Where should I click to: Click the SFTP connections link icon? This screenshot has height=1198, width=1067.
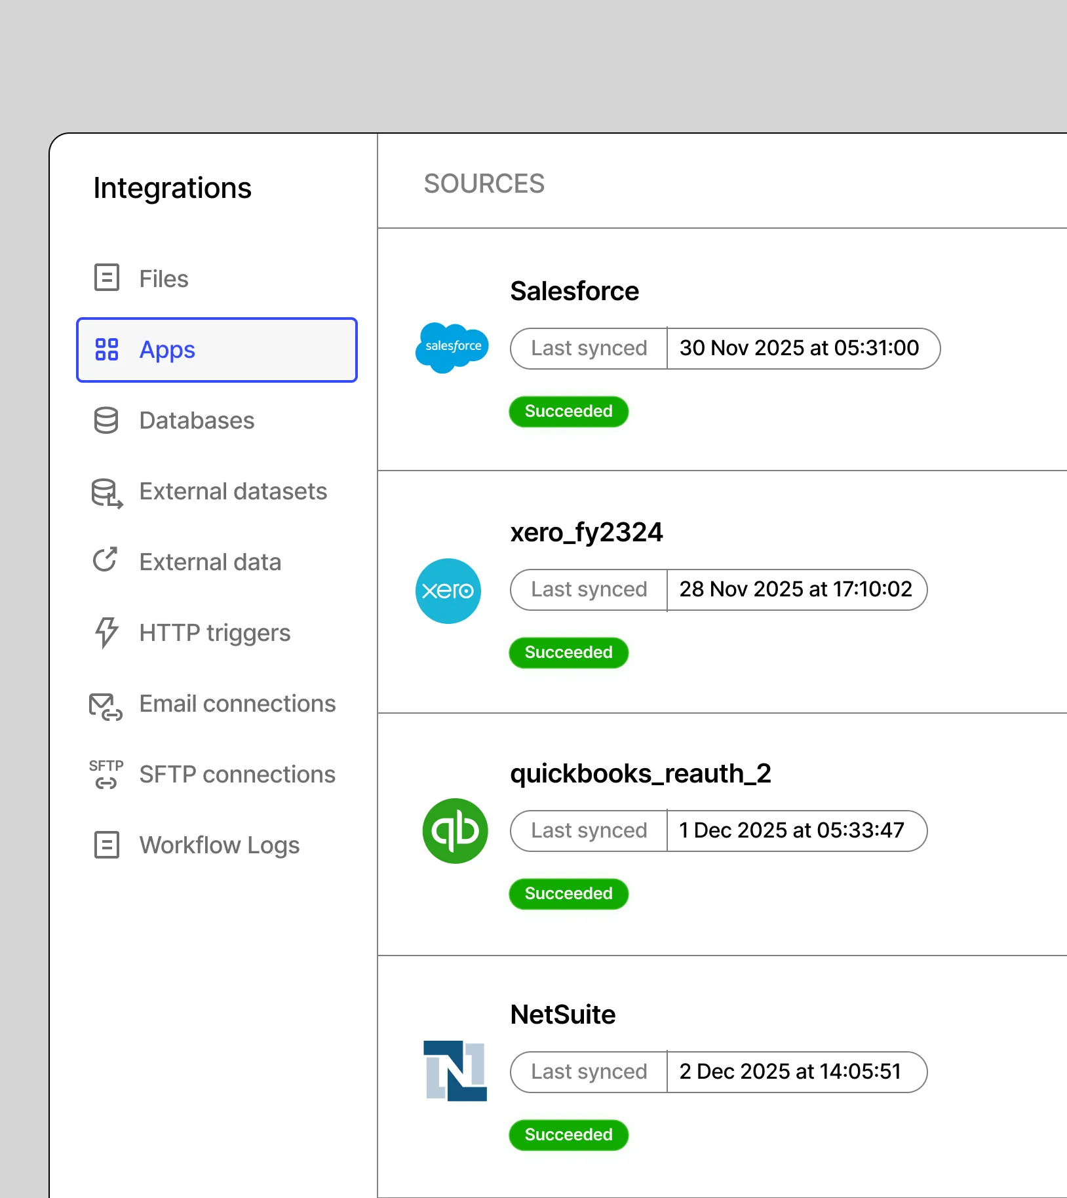106,774
